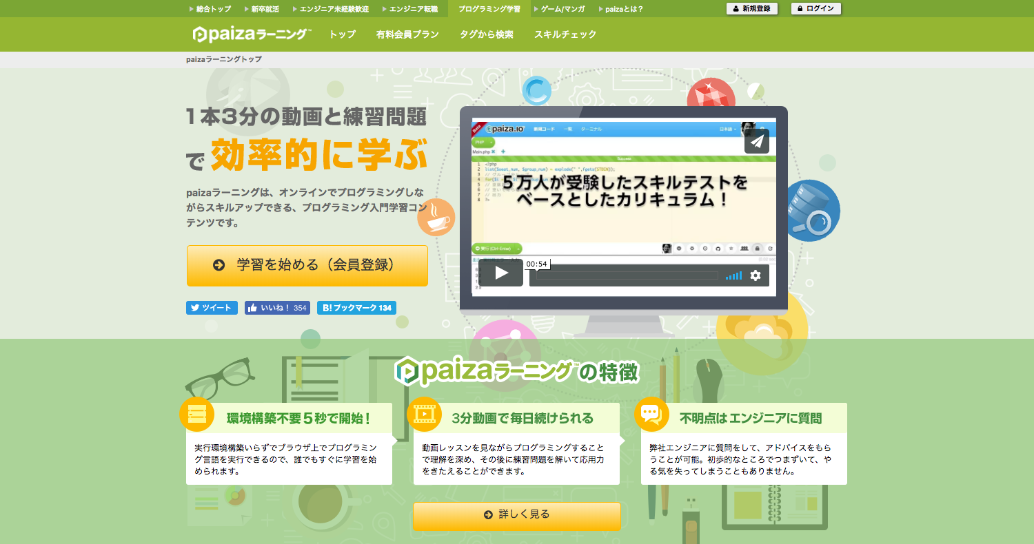Play the introduction video
The image size is (1034, 544).
(x=501, y=273)
